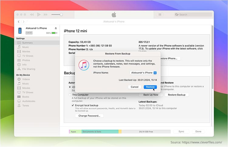Click the 64GB capacity badge
This screenshot has width=228, height=147.
(x=29, y=33)
